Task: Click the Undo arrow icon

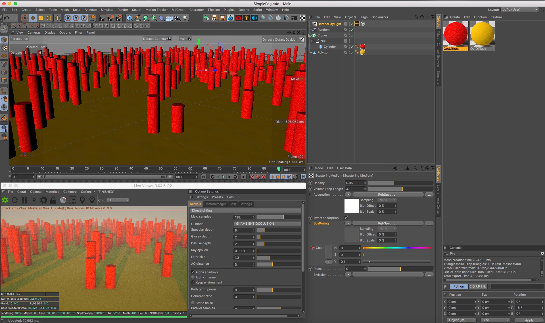Action: coord(6,18)
